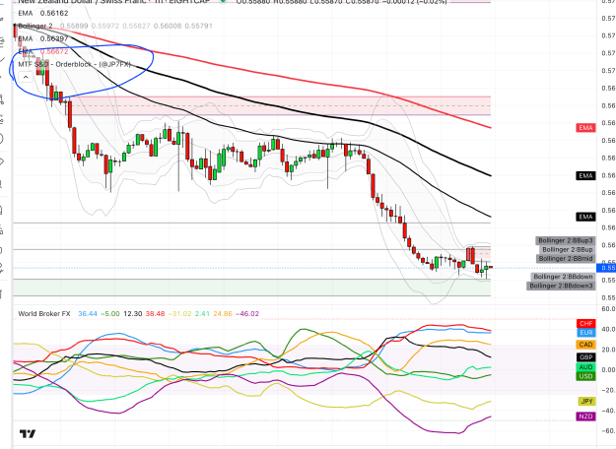Select the lower black EMA axis label

[x=585, y=217]
